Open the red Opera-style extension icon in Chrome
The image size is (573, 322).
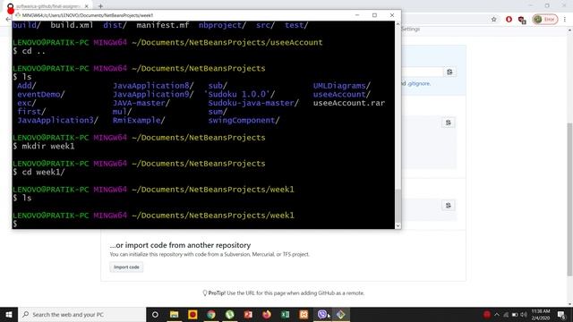(509, 20)
